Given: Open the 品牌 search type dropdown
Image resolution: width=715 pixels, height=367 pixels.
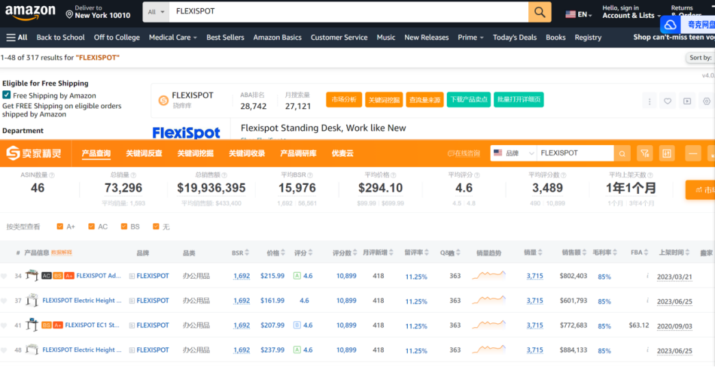Looking at the screenshot, I should (x=513, y=153).
